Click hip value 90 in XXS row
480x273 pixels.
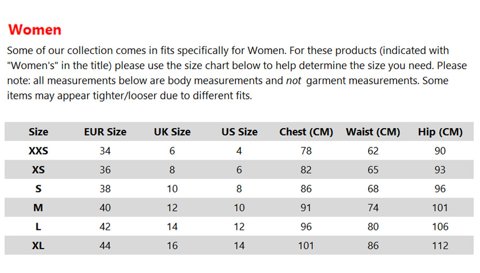tap(440, 151)
